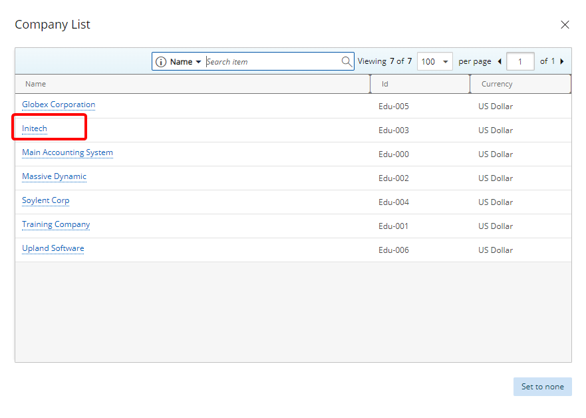Screen dimensions: 586x418
Task: Click the Edu-004 id cell
Action: click(394, 202)
